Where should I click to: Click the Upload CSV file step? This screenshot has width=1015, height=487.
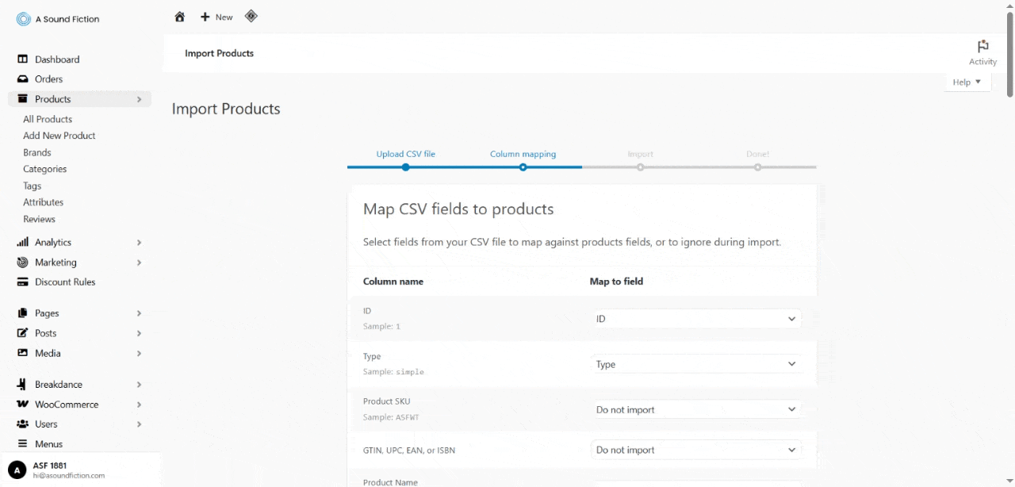click(x=406, y=154)
